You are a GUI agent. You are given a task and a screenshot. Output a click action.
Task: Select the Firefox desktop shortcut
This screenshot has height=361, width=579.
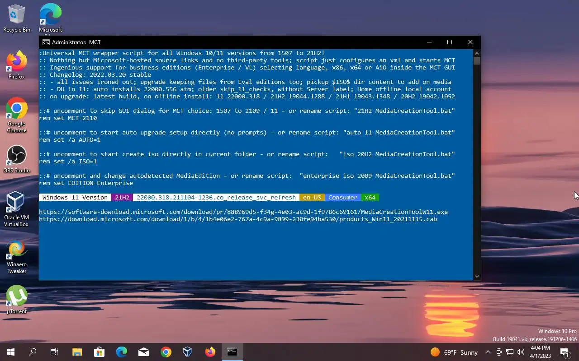(x=17, y=65)
